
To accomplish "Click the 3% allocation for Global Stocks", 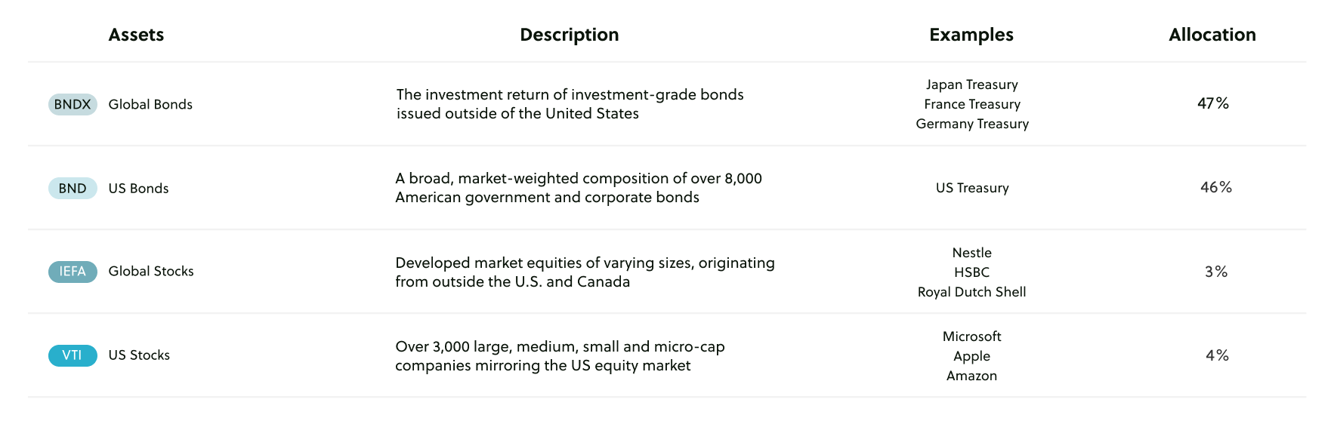I will point(1215,272).
